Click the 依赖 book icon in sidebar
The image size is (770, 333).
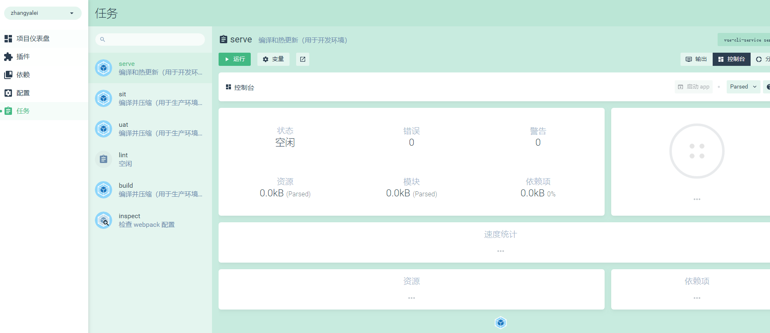[8, 75]
